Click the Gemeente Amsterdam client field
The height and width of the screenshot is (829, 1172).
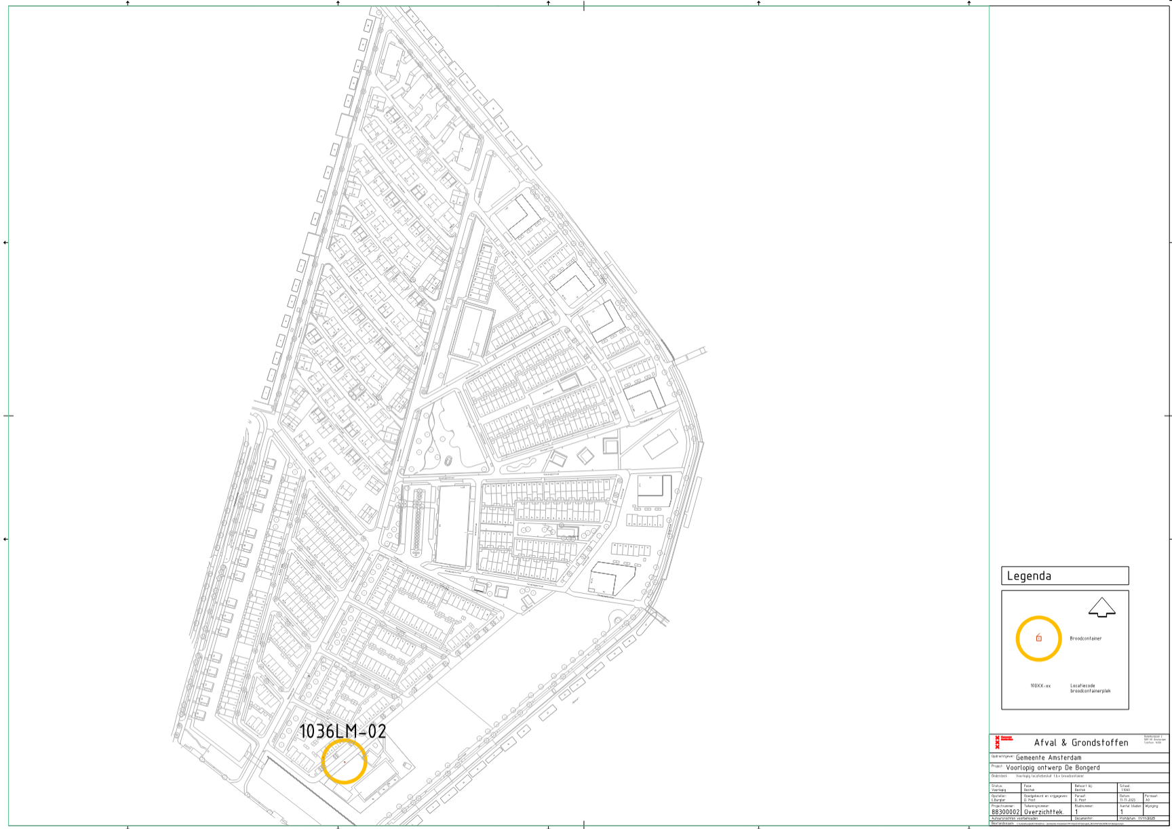[1049, 758]
